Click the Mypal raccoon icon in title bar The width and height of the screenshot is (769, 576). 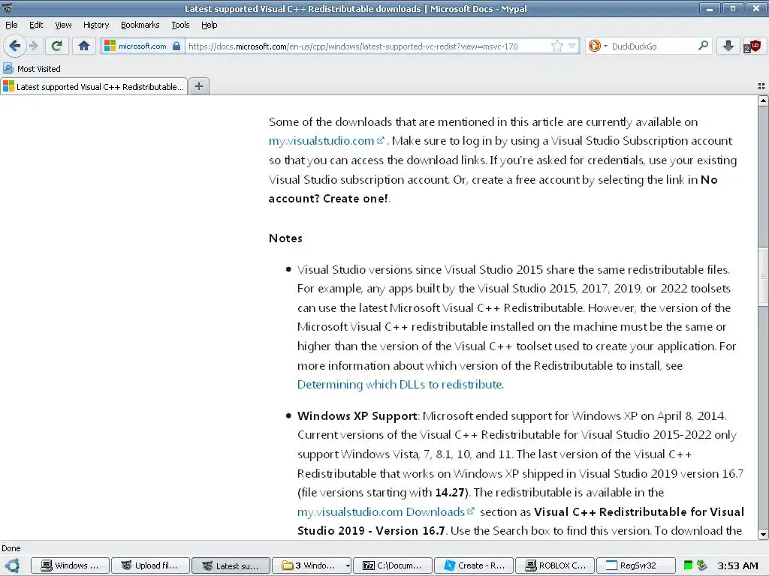[8, 7]
